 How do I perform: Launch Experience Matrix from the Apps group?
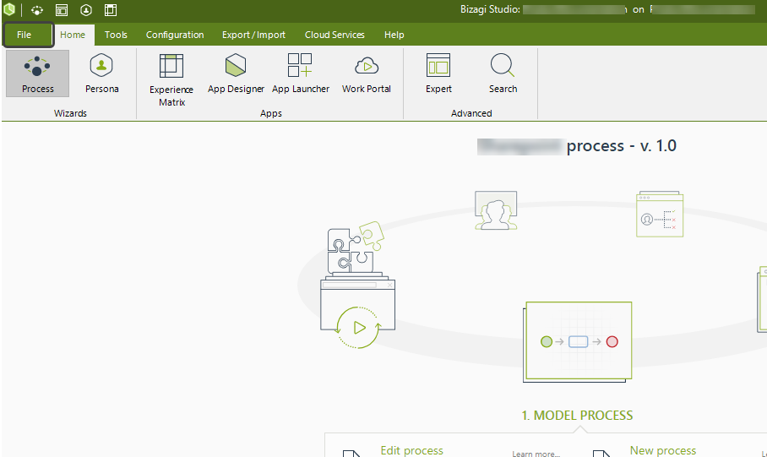tap(171, 79)
